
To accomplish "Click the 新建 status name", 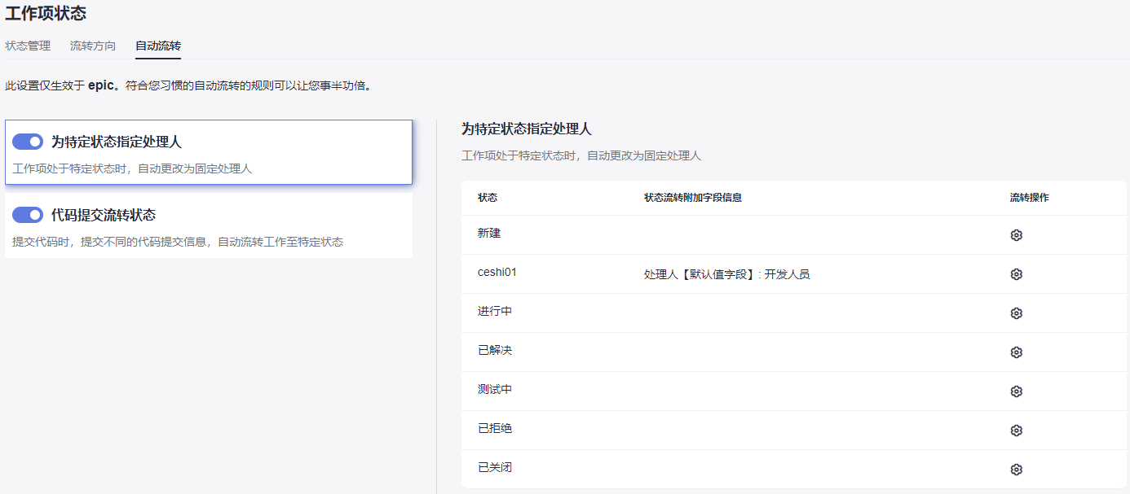I will (489, 233).
